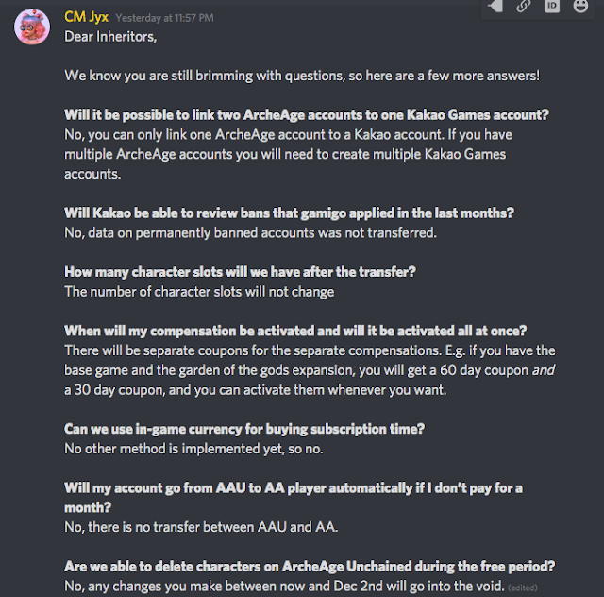
Task: Click the question about linking two ArcheAge accounts
Action: click(307, 115)
